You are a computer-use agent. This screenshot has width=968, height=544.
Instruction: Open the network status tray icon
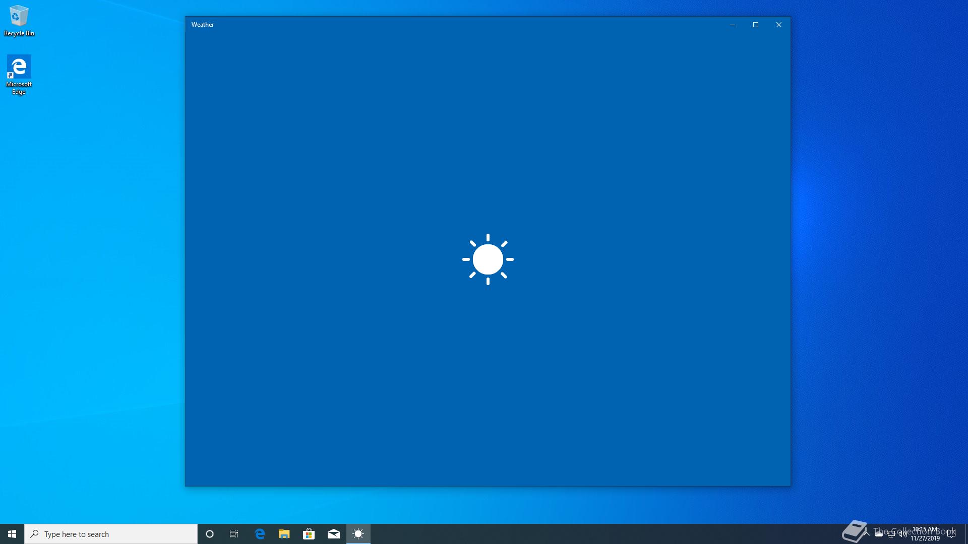pos(891,534)
